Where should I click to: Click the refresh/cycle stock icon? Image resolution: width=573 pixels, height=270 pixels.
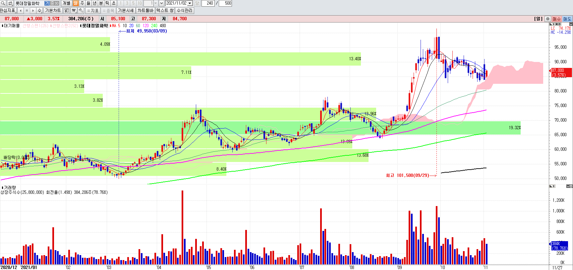(10, 3)
